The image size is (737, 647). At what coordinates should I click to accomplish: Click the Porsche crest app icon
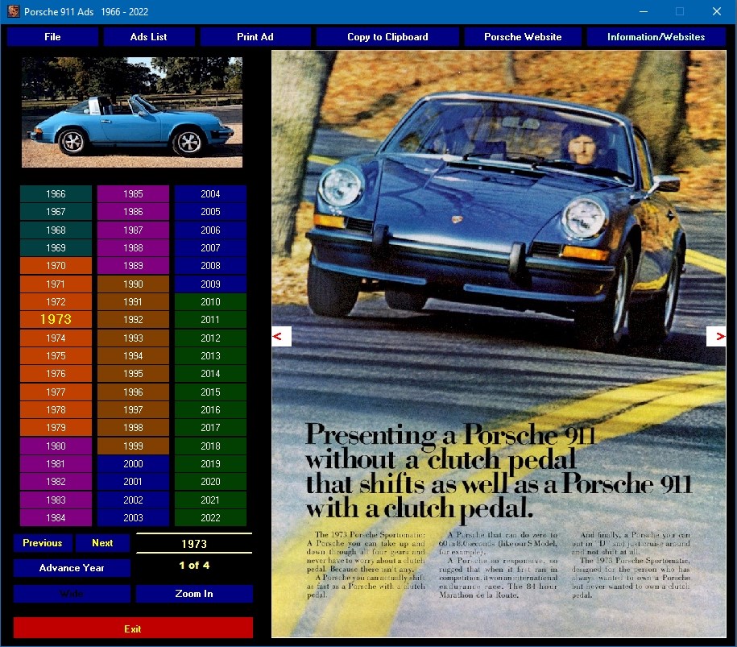coord(13,11)
